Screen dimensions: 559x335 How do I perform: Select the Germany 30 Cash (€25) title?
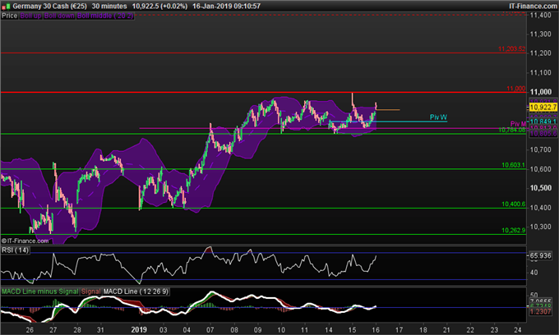click(x=49, y=6)
